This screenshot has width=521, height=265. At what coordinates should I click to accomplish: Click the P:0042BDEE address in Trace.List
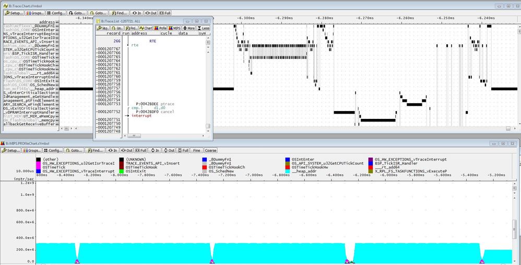pyautogui.click(x=147, y=104)
